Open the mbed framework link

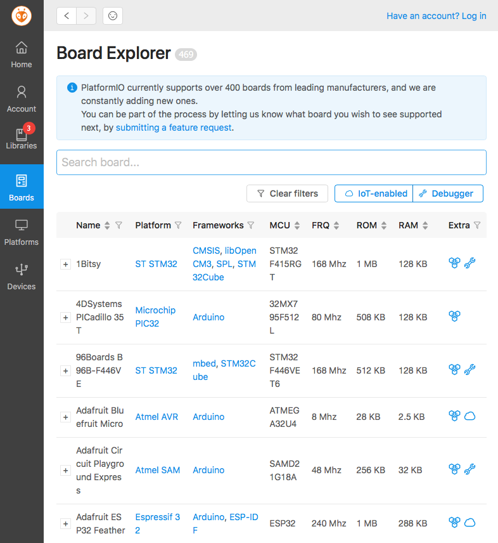click(204, 363)
